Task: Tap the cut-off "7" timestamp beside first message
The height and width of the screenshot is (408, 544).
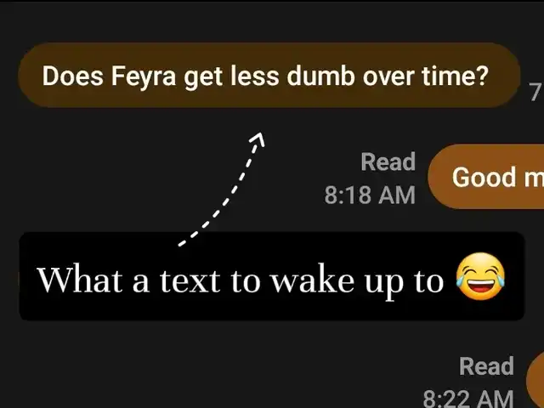Action: pos(535,93)
